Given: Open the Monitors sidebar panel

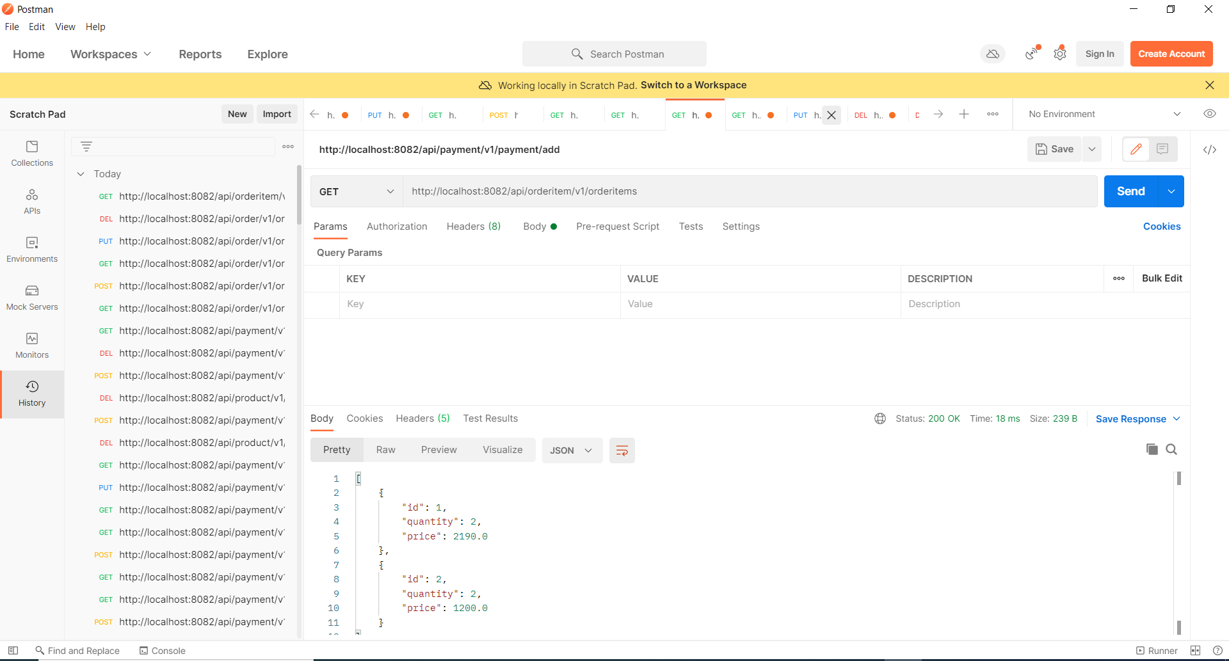Looking at the screenshot, I should pos(32,346).
